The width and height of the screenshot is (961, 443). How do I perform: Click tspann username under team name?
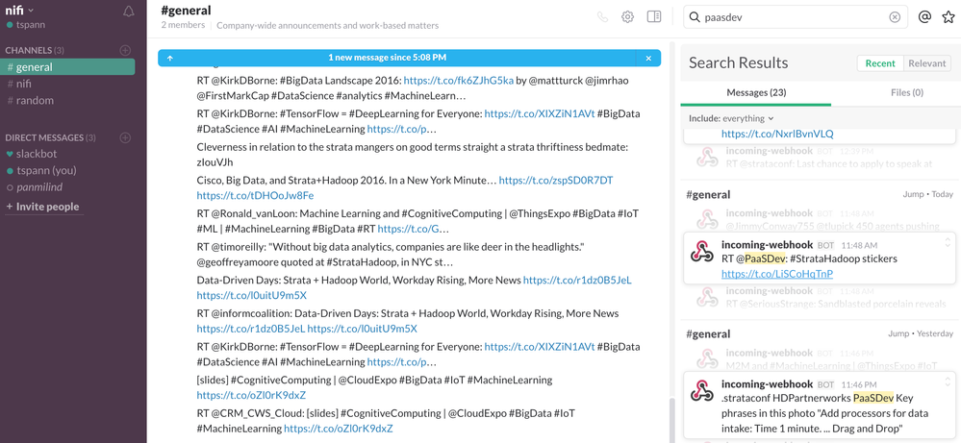pos(30,25)
